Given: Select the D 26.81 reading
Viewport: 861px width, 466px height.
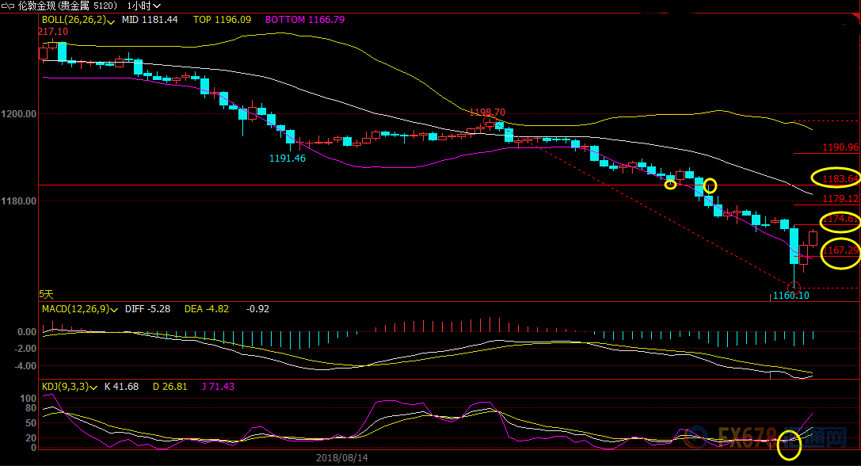Looking at the screenshot, I should coord(170,387).
